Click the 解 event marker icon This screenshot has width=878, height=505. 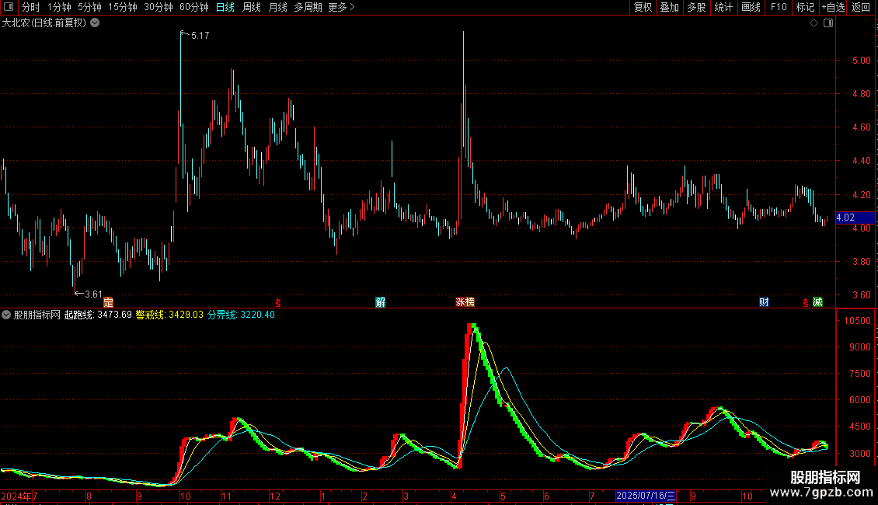point(380,302)
